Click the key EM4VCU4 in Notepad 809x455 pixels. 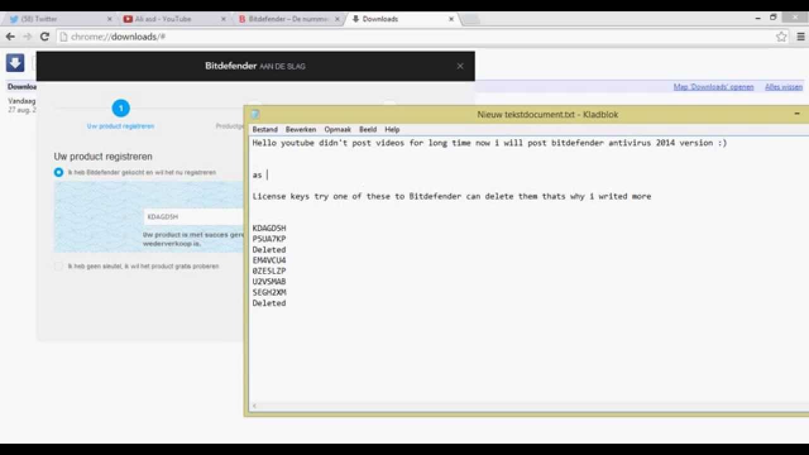click(x=269, y=260)
